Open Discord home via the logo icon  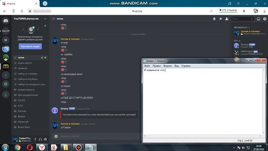(x=5, y=21)
